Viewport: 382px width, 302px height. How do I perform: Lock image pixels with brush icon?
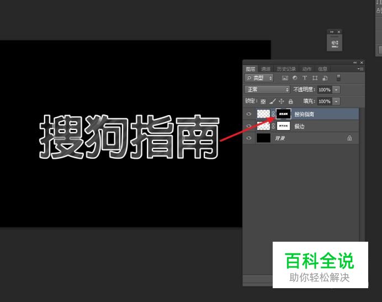coord(273,101)
